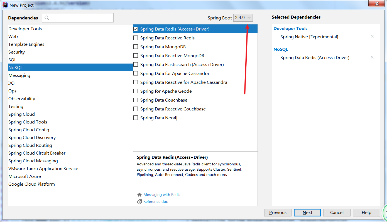Image resolution: width=387 pixels, height=222 pixels.
Task: Select Developer Tools category
Action: 70,29
